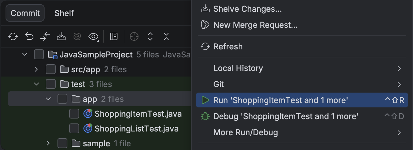Screen dimensions: 413x150
Task: Collapse the JavaSampleProject tree node
Action: (25, 55)
